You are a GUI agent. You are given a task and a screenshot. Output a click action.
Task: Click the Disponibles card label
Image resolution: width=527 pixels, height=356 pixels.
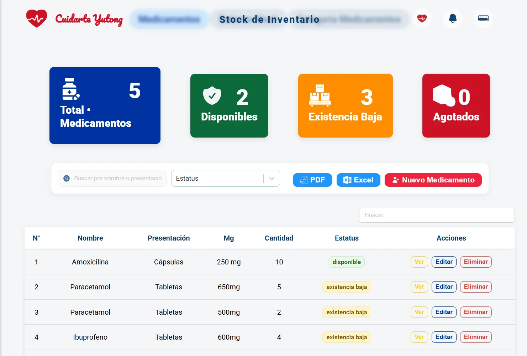coord(229,117)
